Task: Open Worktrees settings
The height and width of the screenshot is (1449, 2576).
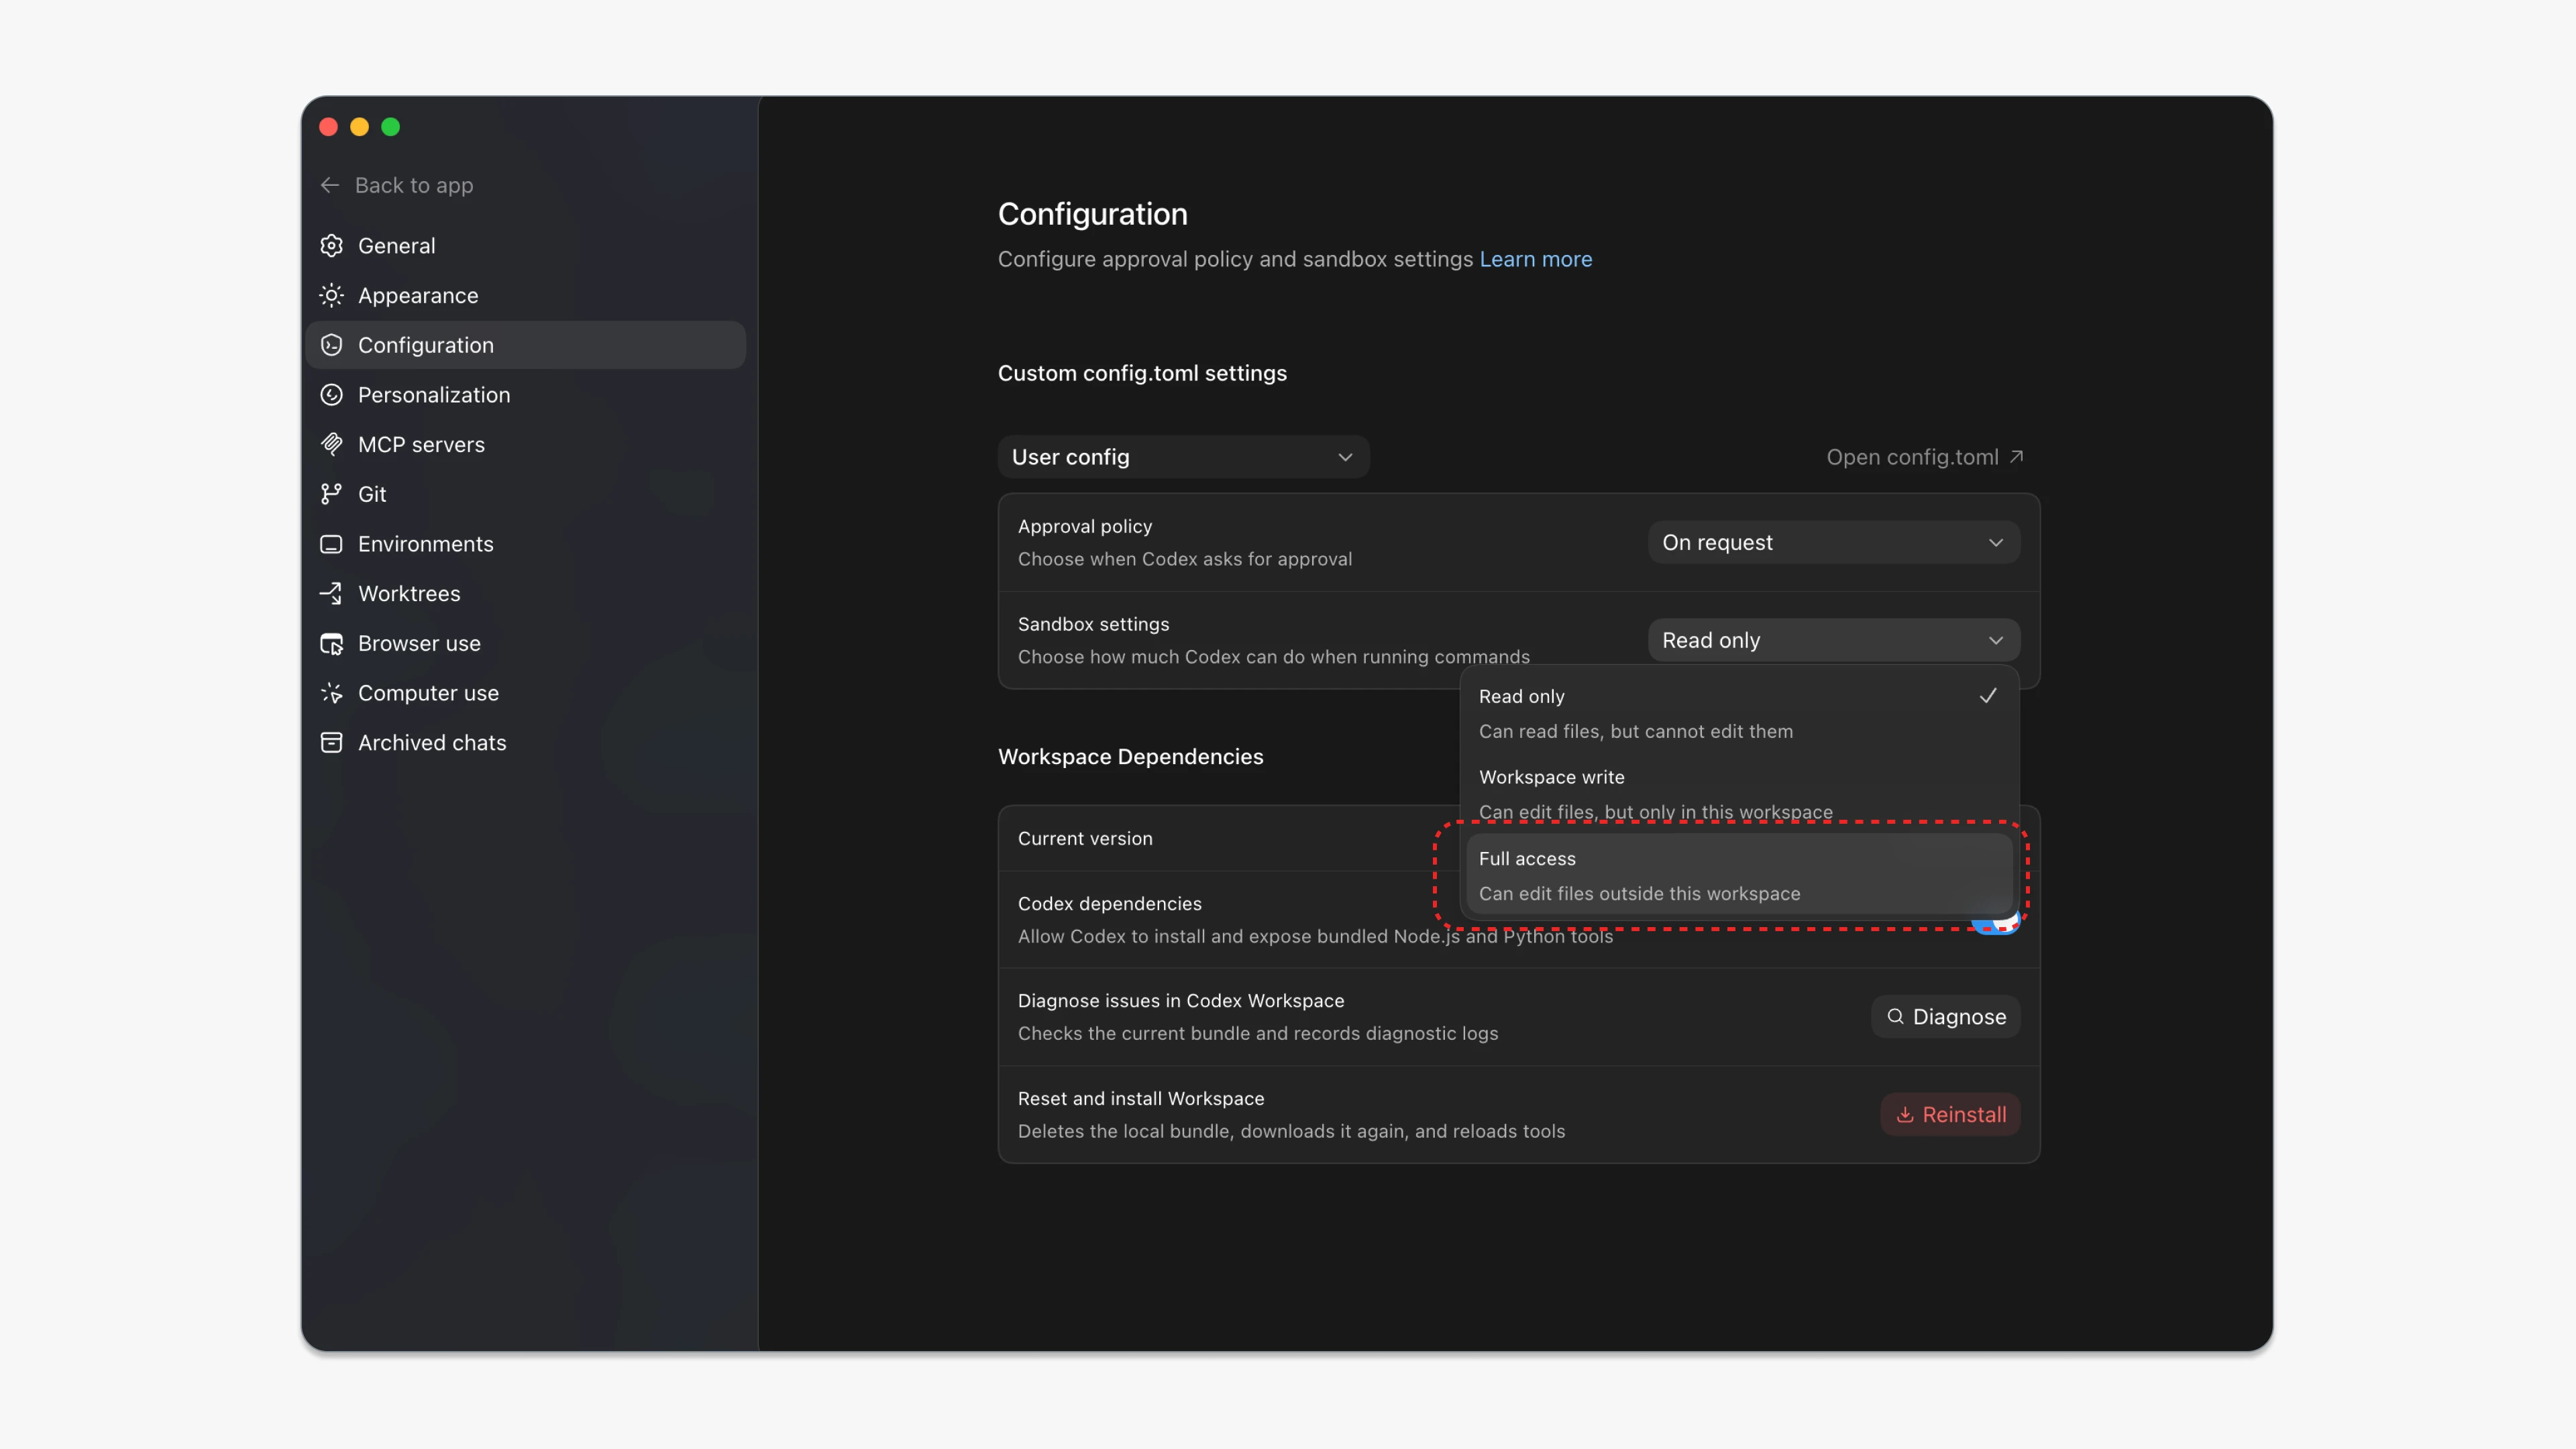Action: [x=526, y=593]
